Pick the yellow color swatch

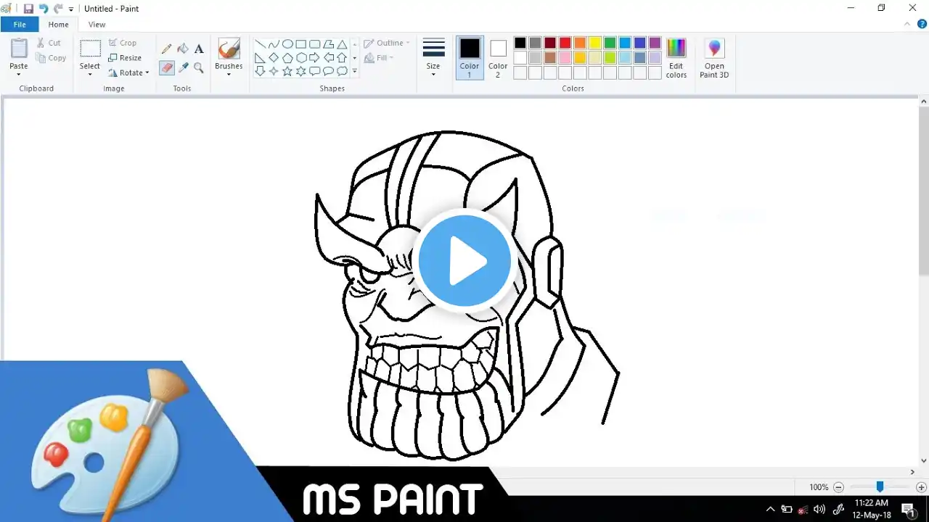(595, 43)
